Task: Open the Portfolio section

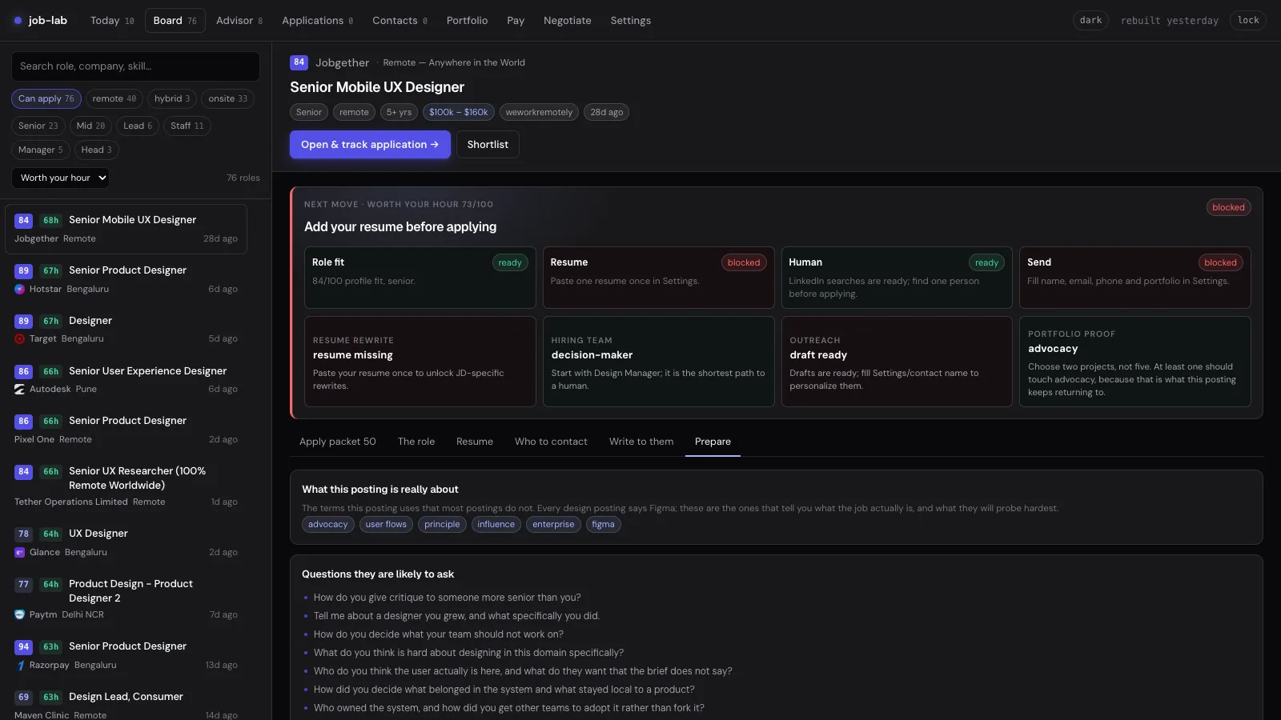Action: (468, 21)
